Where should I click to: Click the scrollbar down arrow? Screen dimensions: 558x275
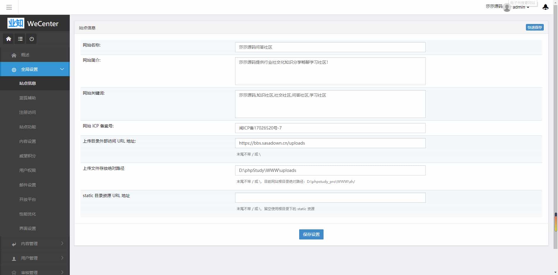556,272
